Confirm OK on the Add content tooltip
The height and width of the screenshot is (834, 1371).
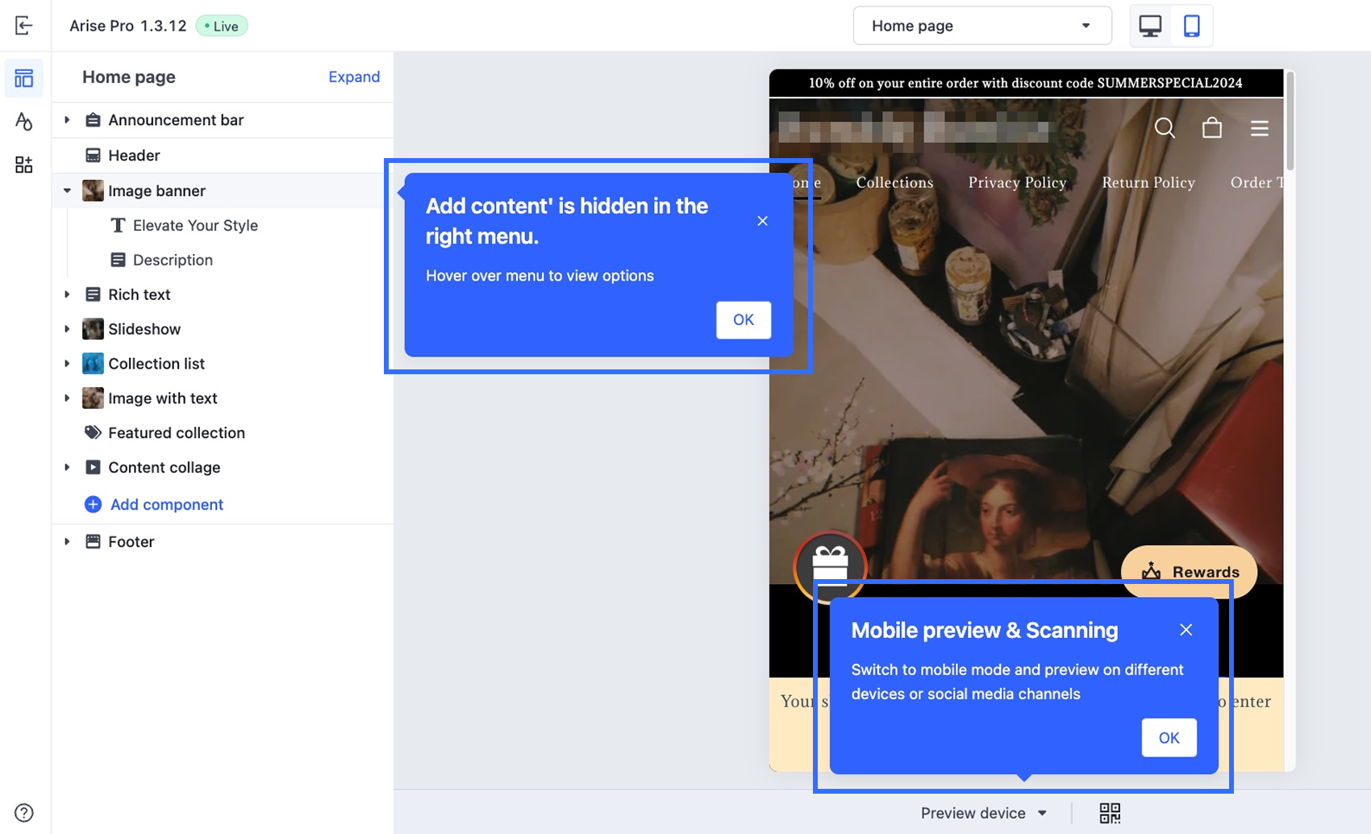click(744, 319)
